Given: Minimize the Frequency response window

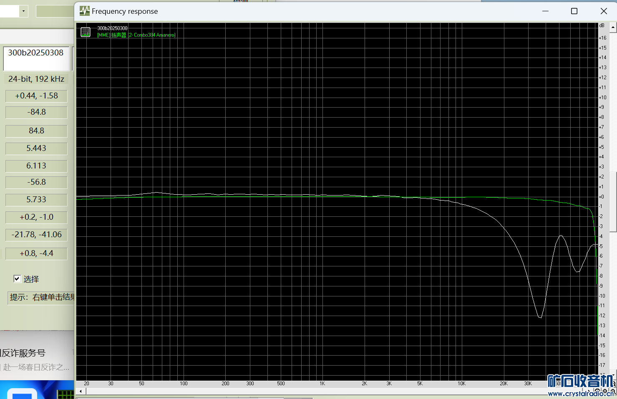Looking at the screenshot, I should (545, 11).
